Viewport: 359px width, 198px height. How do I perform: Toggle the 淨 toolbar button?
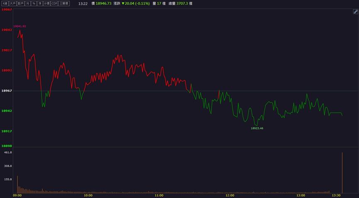pos(40,3)
